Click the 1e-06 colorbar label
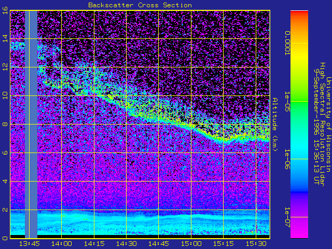The width and height of the screenshot is (332, 249). 287,159
